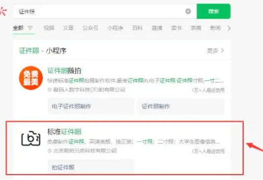
Task: Click the 证件照随拍 description text
Action: tap(135, 81)
